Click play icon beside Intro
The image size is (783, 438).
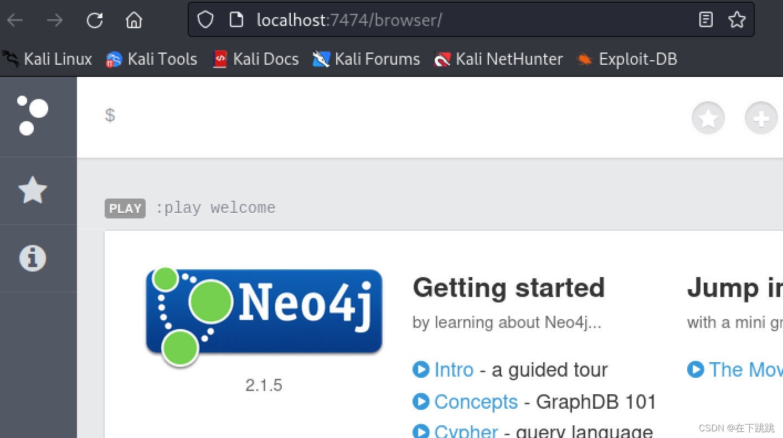point(421,369)
